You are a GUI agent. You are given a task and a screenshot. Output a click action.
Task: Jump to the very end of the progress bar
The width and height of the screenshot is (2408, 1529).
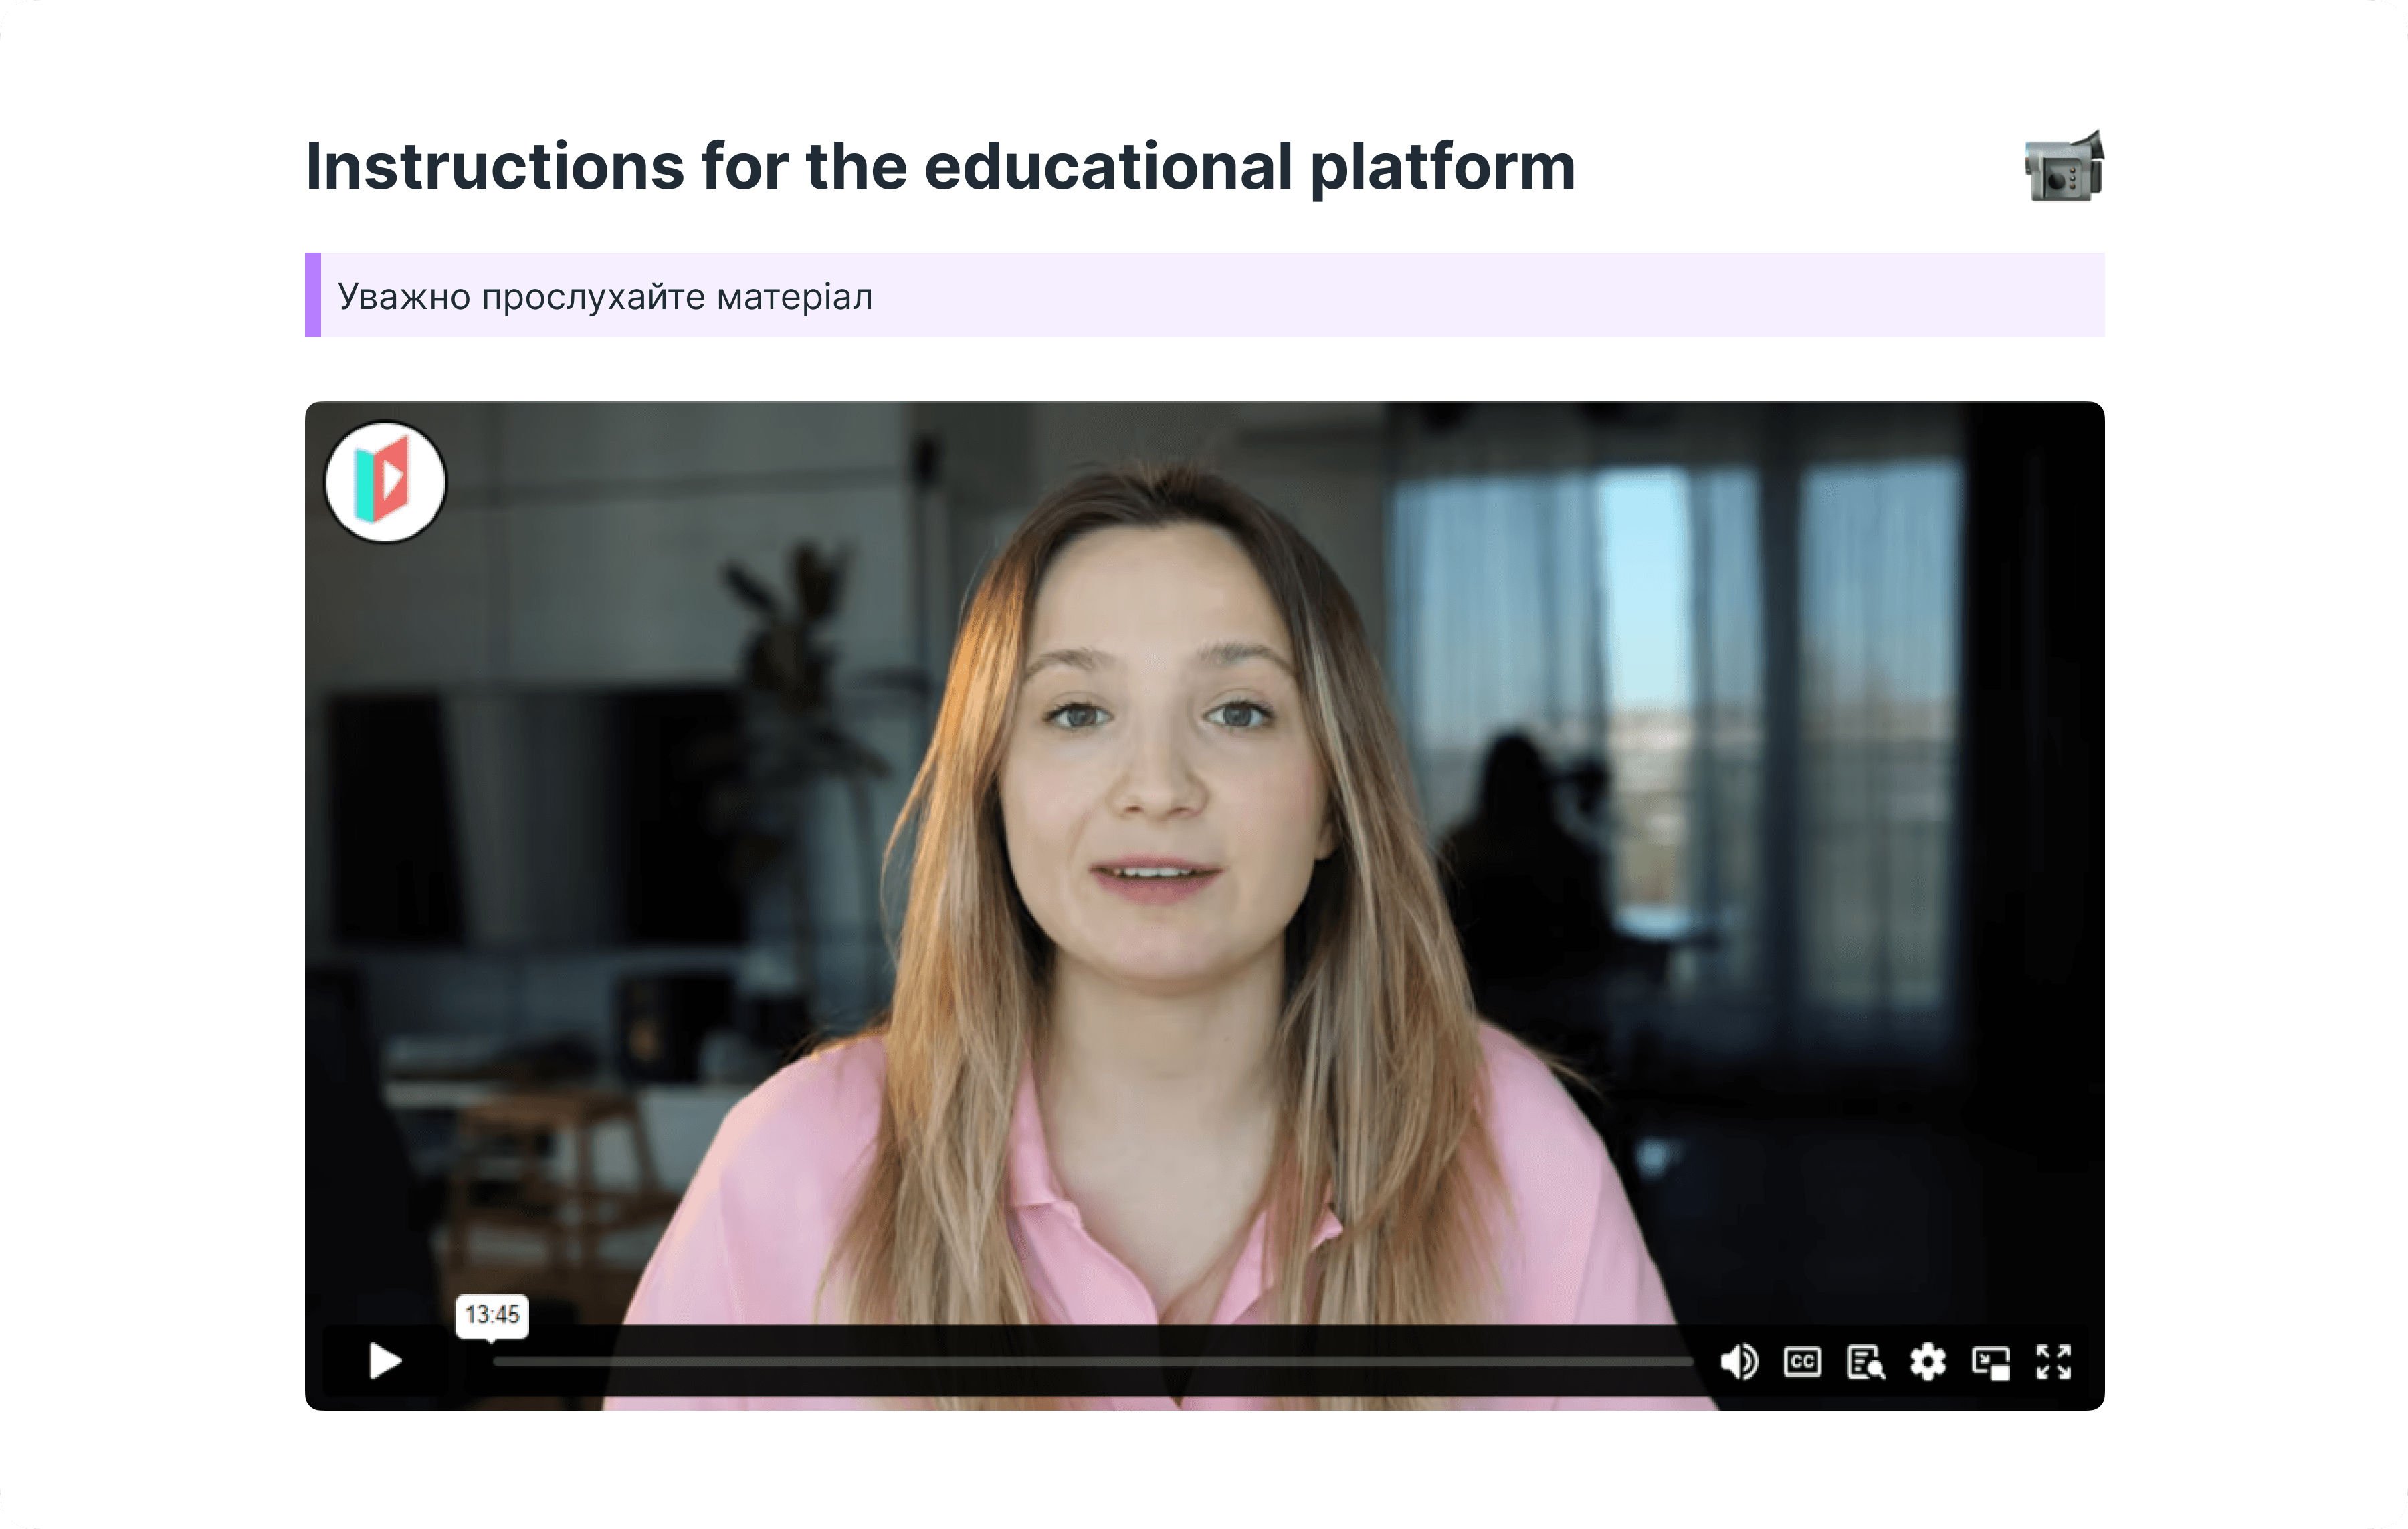coord(1690,1362)
